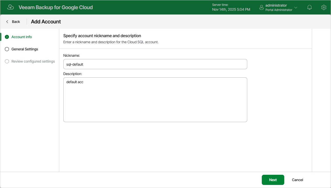331x188 pixels.
Task: Click the Review configured settings step circle
Action: tap(7, 61)
